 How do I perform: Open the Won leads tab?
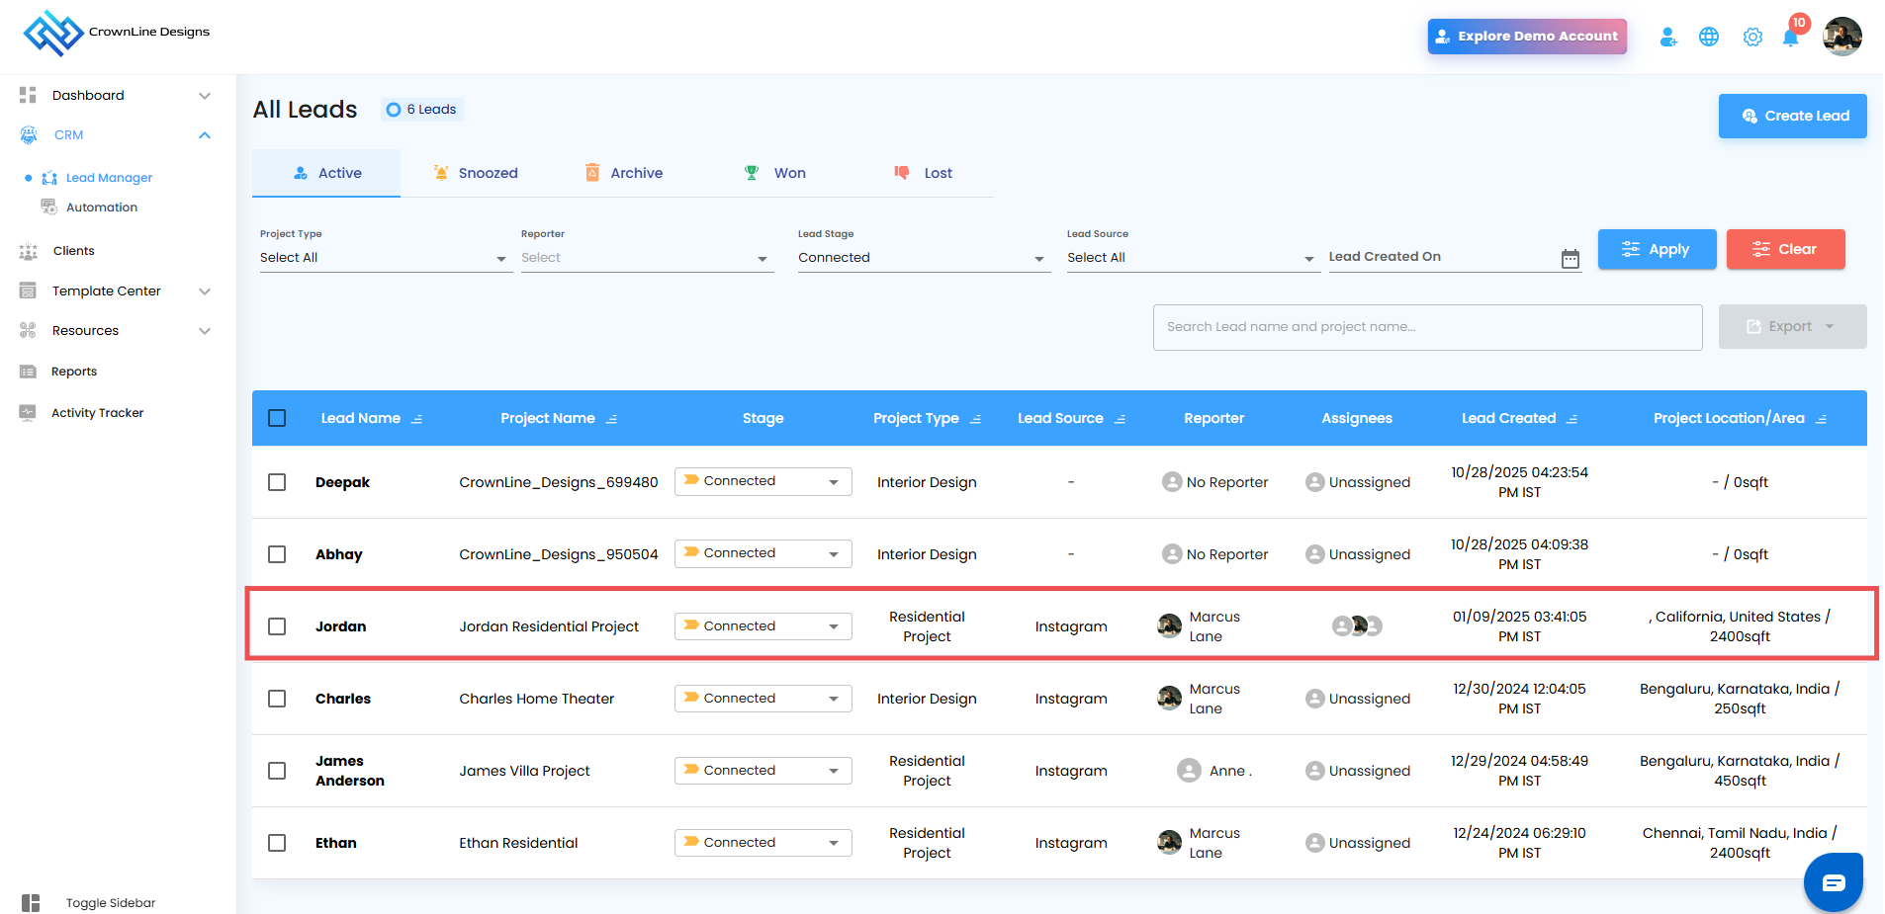tap(775, 173)
